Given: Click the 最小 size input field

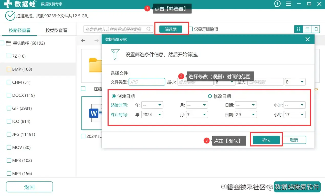Looking at the screenshot, I should click(x=195, y=82).
